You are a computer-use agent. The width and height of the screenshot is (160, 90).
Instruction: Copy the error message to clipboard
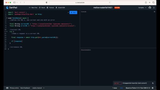point(153,83)
